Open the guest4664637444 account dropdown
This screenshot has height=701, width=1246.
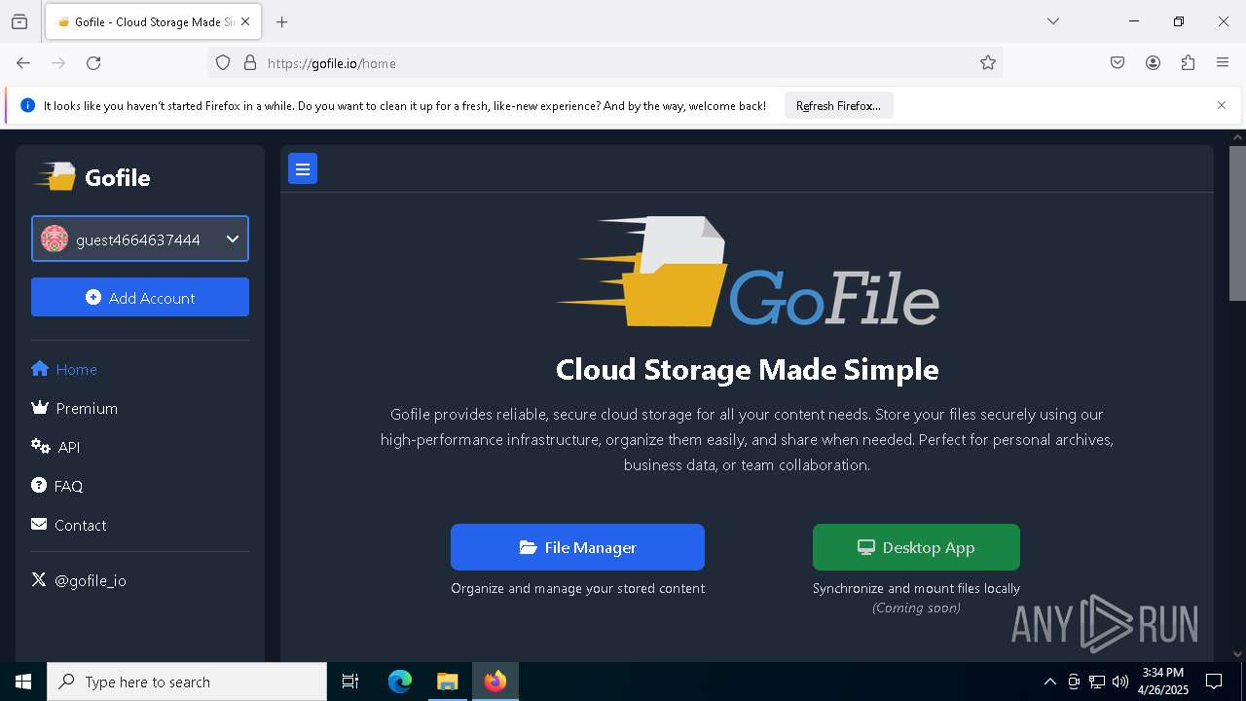pos(140,240)
